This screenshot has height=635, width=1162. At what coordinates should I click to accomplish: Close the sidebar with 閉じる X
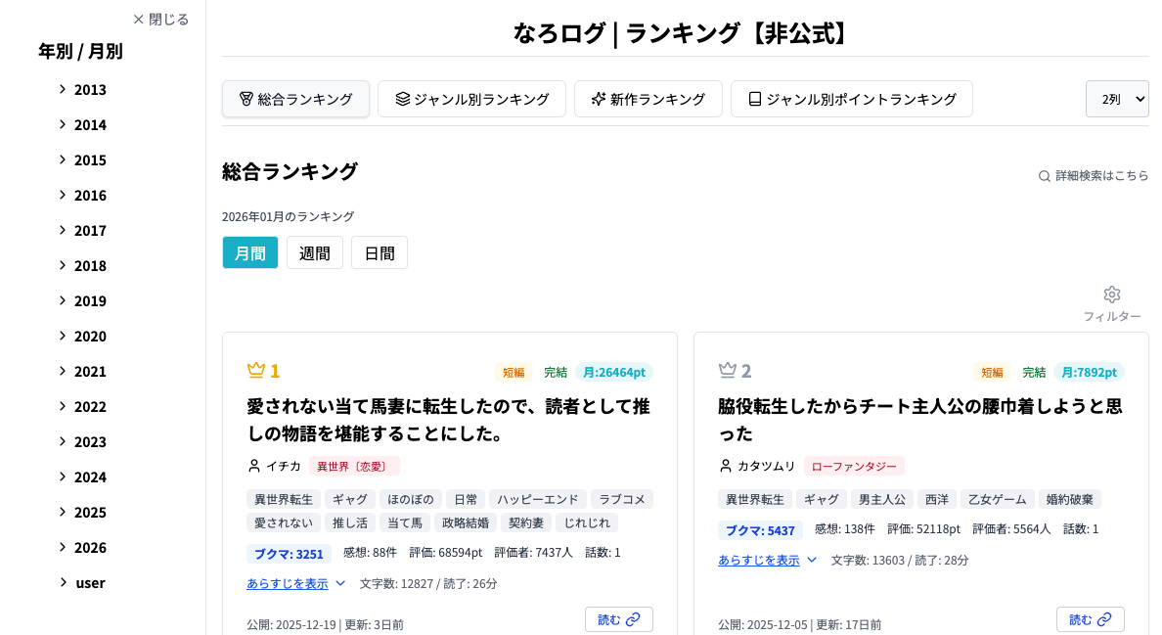pos(160,20)
